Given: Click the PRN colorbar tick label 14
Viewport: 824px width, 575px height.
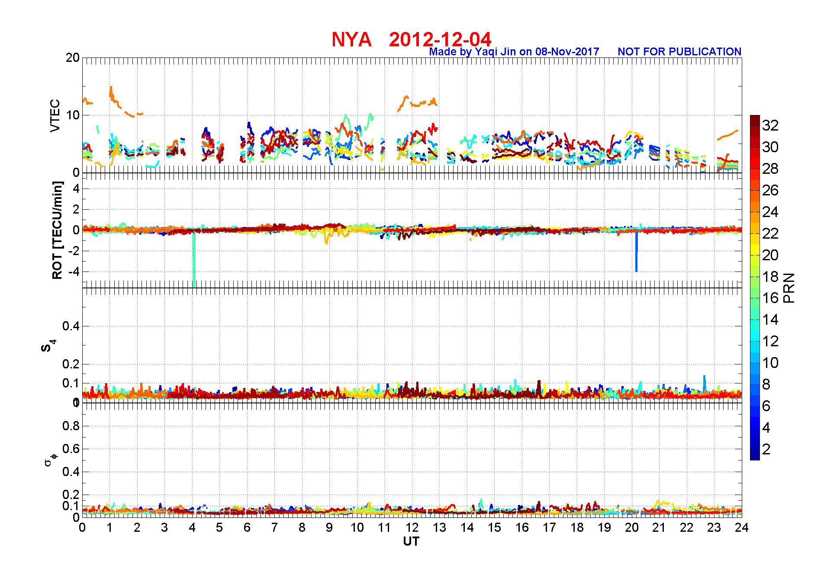Looking at the screenshot, I should [770, 320].
